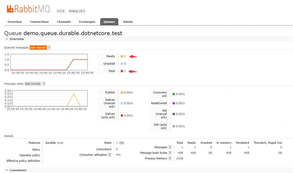Image resolution: width=293 pixels, height=173 pixels.
Task: Click the 'Transient, Paged Out' header
Action: click(268, 143)
